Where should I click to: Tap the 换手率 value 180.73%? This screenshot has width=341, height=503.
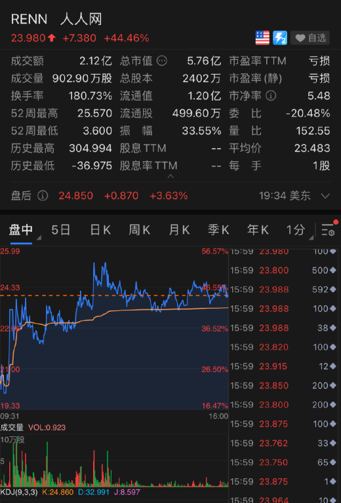click(x=90, y=96)
